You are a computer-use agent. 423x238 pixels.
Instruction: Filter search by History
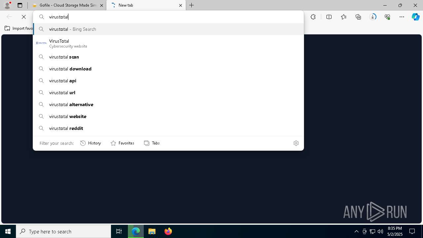click(91, 143)
